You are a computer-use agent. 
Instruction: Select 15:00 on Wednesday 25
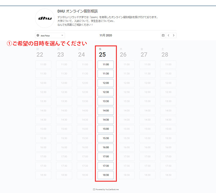click(105, 129)
